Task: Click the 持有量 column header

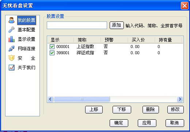Action: coord(169,40)
